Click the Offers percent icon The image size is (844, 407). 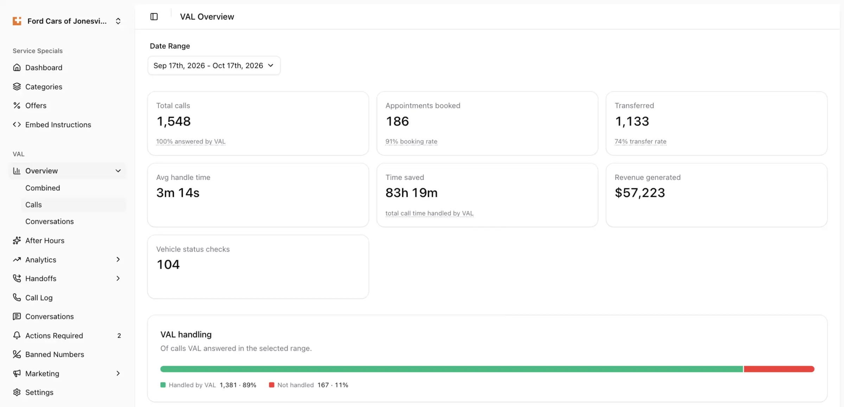click(x=17, y=105)
